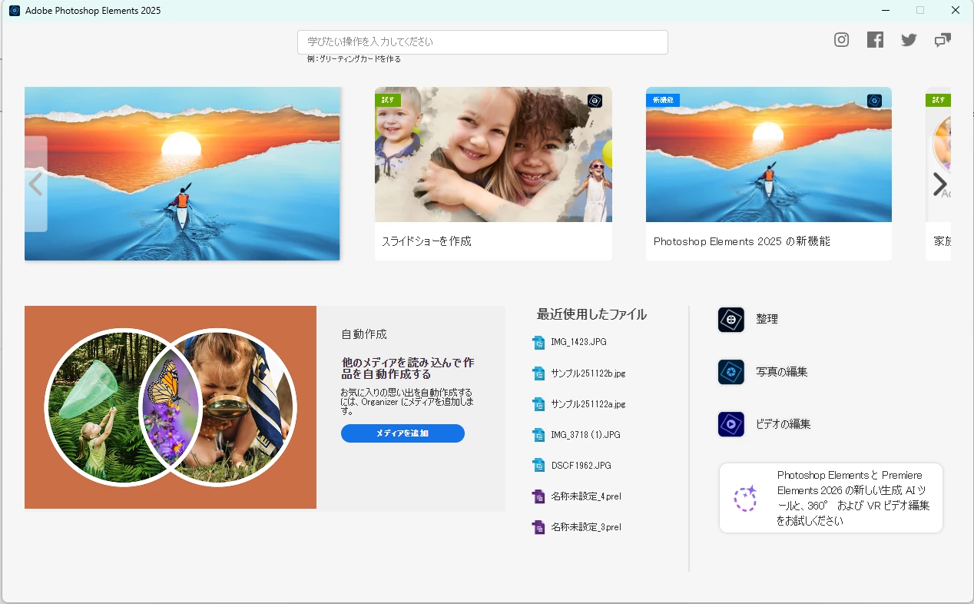Open the large kayak sunset featured image
974x604 pixels.
pyautogui.click(x=182, y=174)
